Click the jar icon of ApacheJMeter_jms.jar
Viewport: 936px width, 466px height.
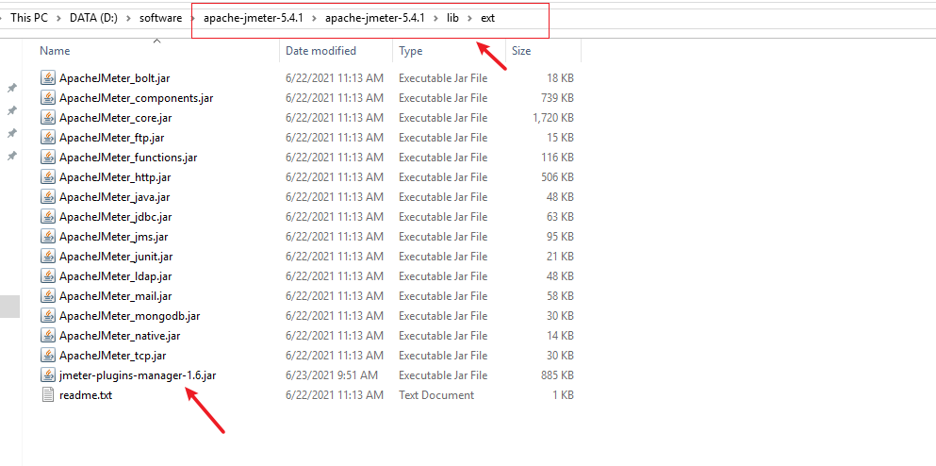coord(48,237)
